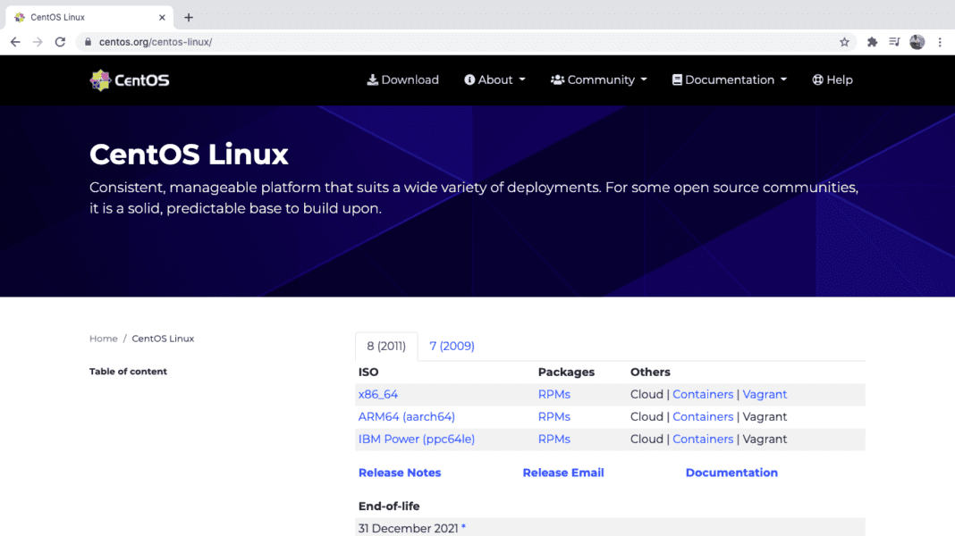
Task: Select the 8 (2011) tab
Action: pyautogui.click(x=385, y=346)
